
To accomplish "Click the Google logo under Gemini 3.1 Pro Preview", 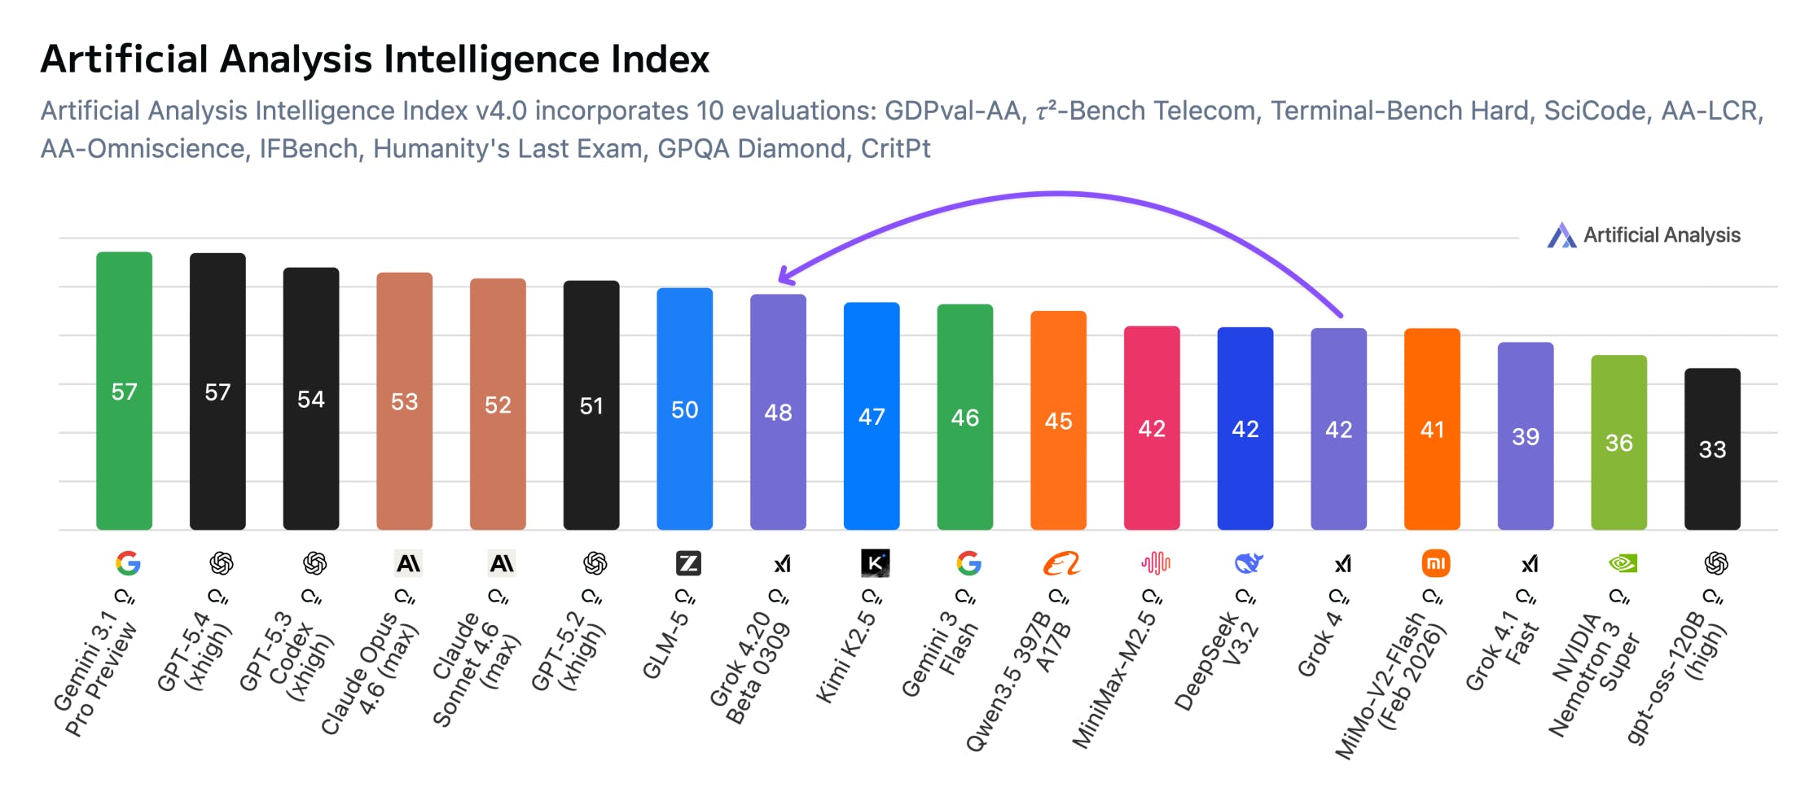I will (x=127, y=563).
